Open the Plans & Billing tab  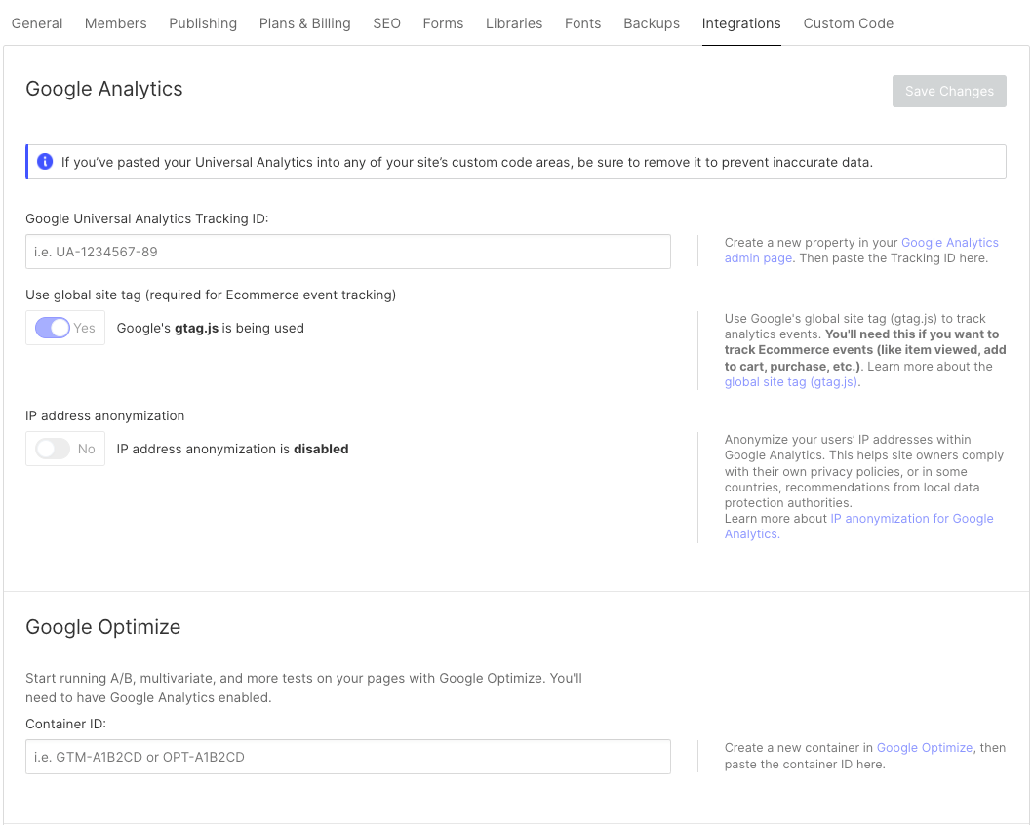[x=305, y=23]
